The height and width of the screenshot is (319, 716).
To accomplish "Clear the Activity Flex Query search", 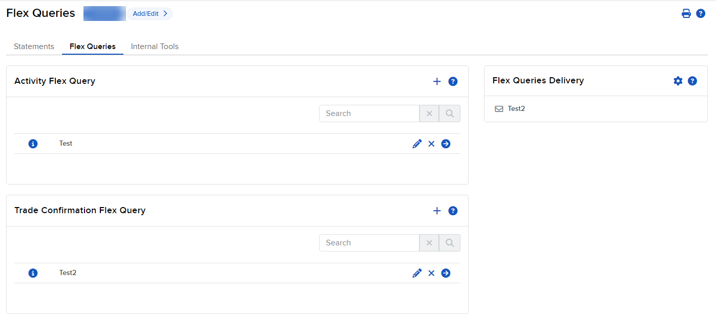I will (x=429, y=113).
